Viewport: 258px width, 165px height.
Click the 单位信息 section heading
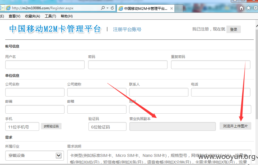[x=12, y=76]
